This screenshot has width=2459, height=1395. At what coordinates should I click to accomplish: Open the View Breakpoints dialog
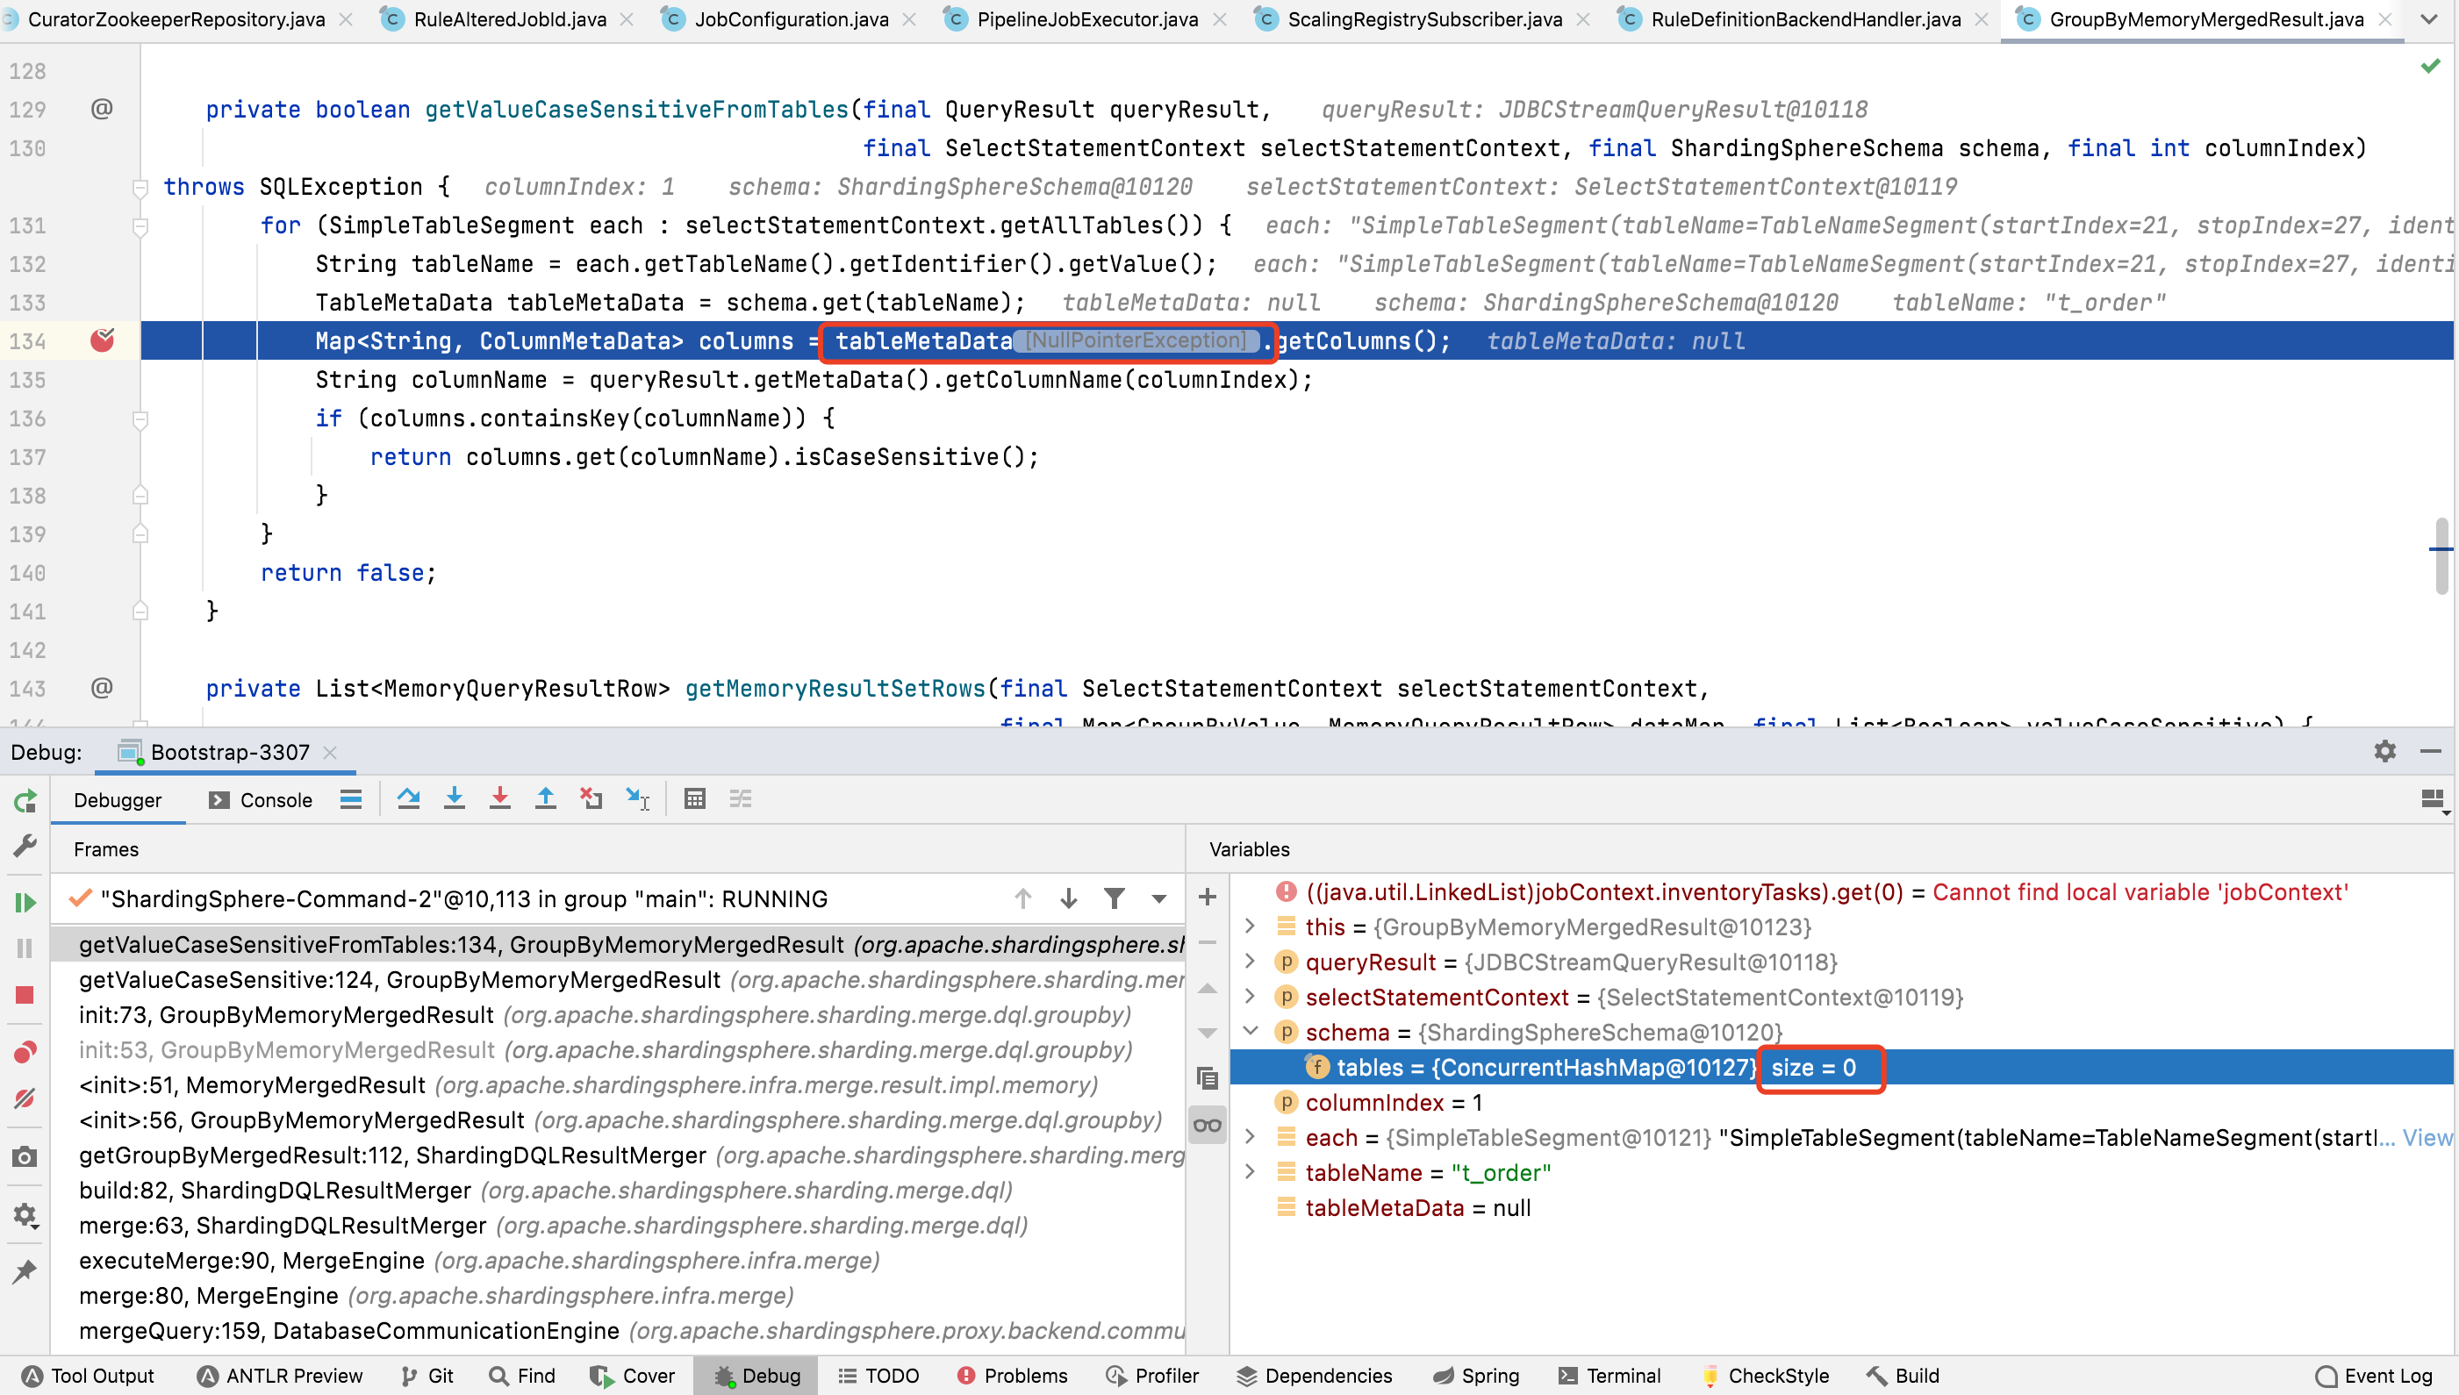(24, 1051)
